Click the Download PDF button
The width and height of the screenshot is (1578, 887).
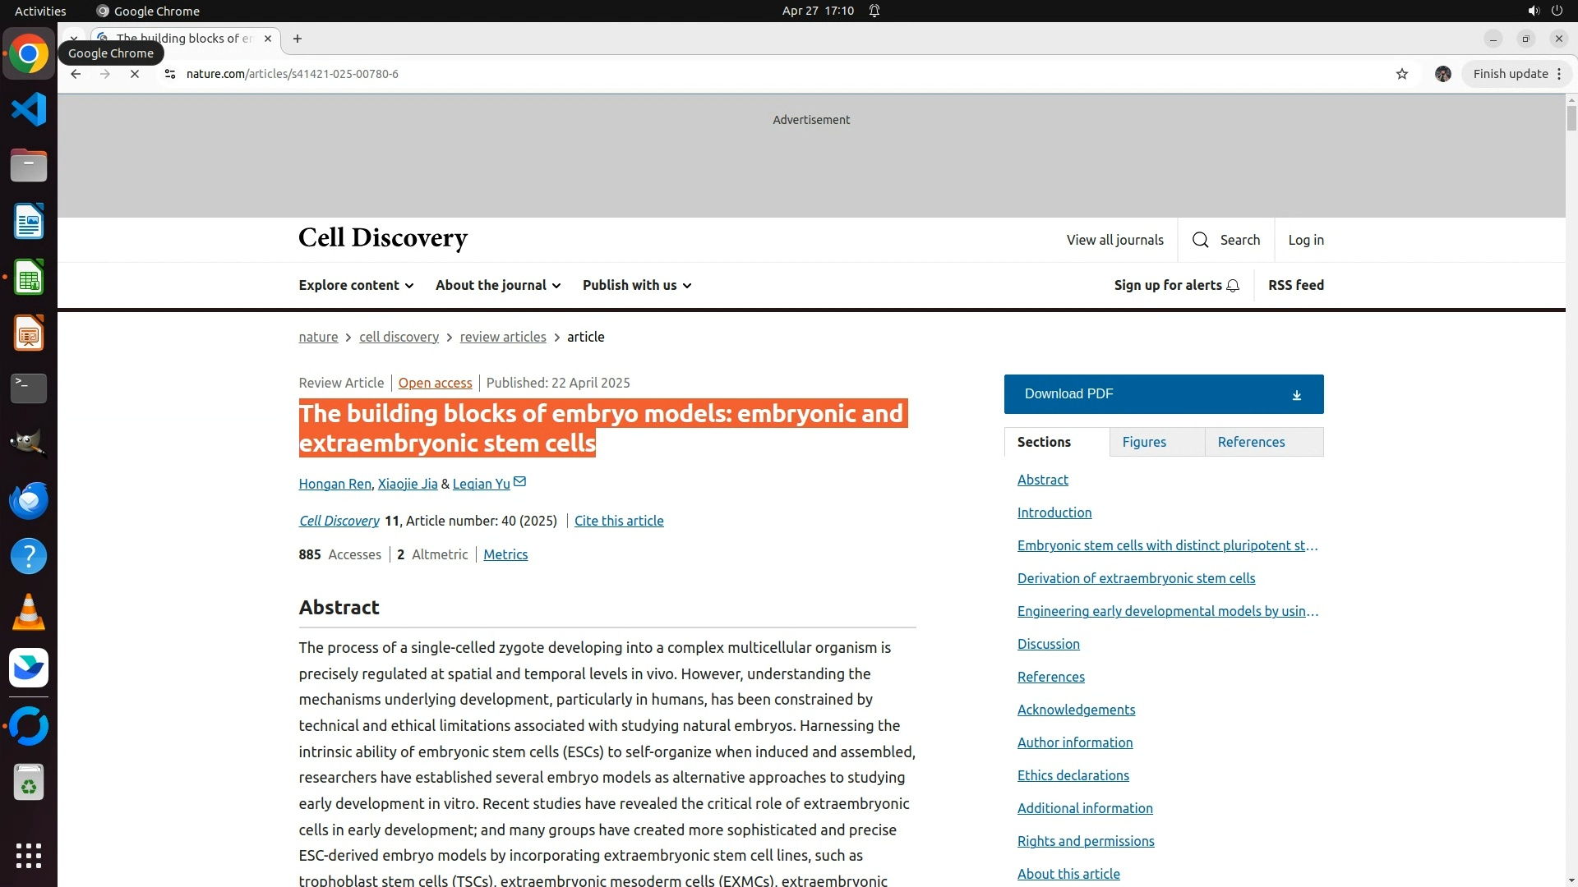(x=1163, y=394)
